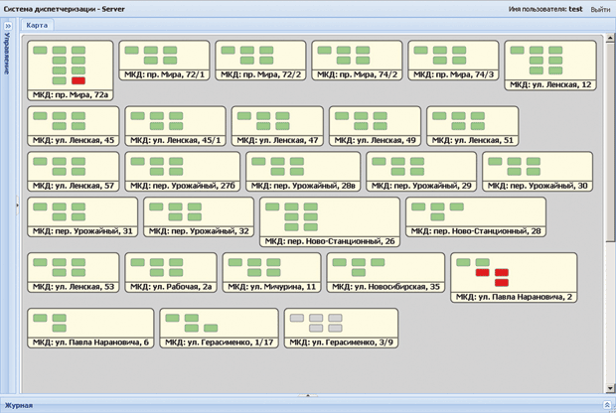Expand the Управление side panel with the double-arrow
This screenshot has width=616, height=413.
[x=8, y=26]
